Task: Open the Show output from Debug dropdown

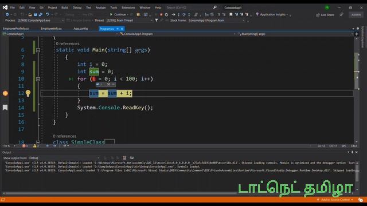Action: tap(64, 158)
